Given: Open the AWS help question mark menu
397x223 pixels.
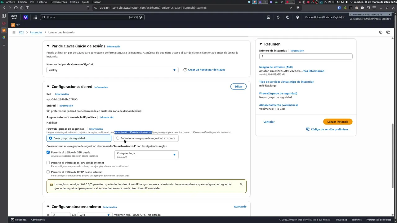Looking at the screenshot, I should pyautogui.click(x=288, y=17).
